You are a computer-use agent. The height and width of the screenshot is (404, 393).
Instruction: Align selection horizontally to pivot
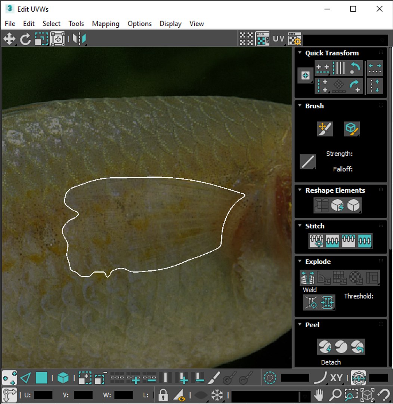click(323, 68)
